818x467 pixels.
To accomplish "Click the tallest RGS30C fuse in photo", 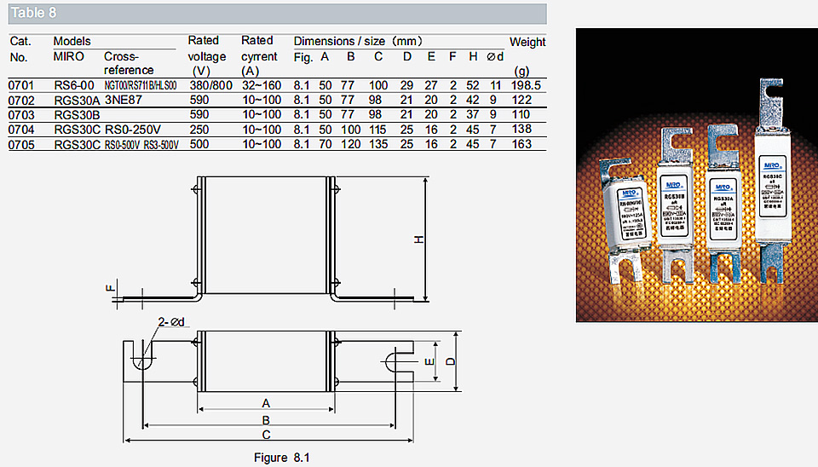I will click(x=772, y=182).
